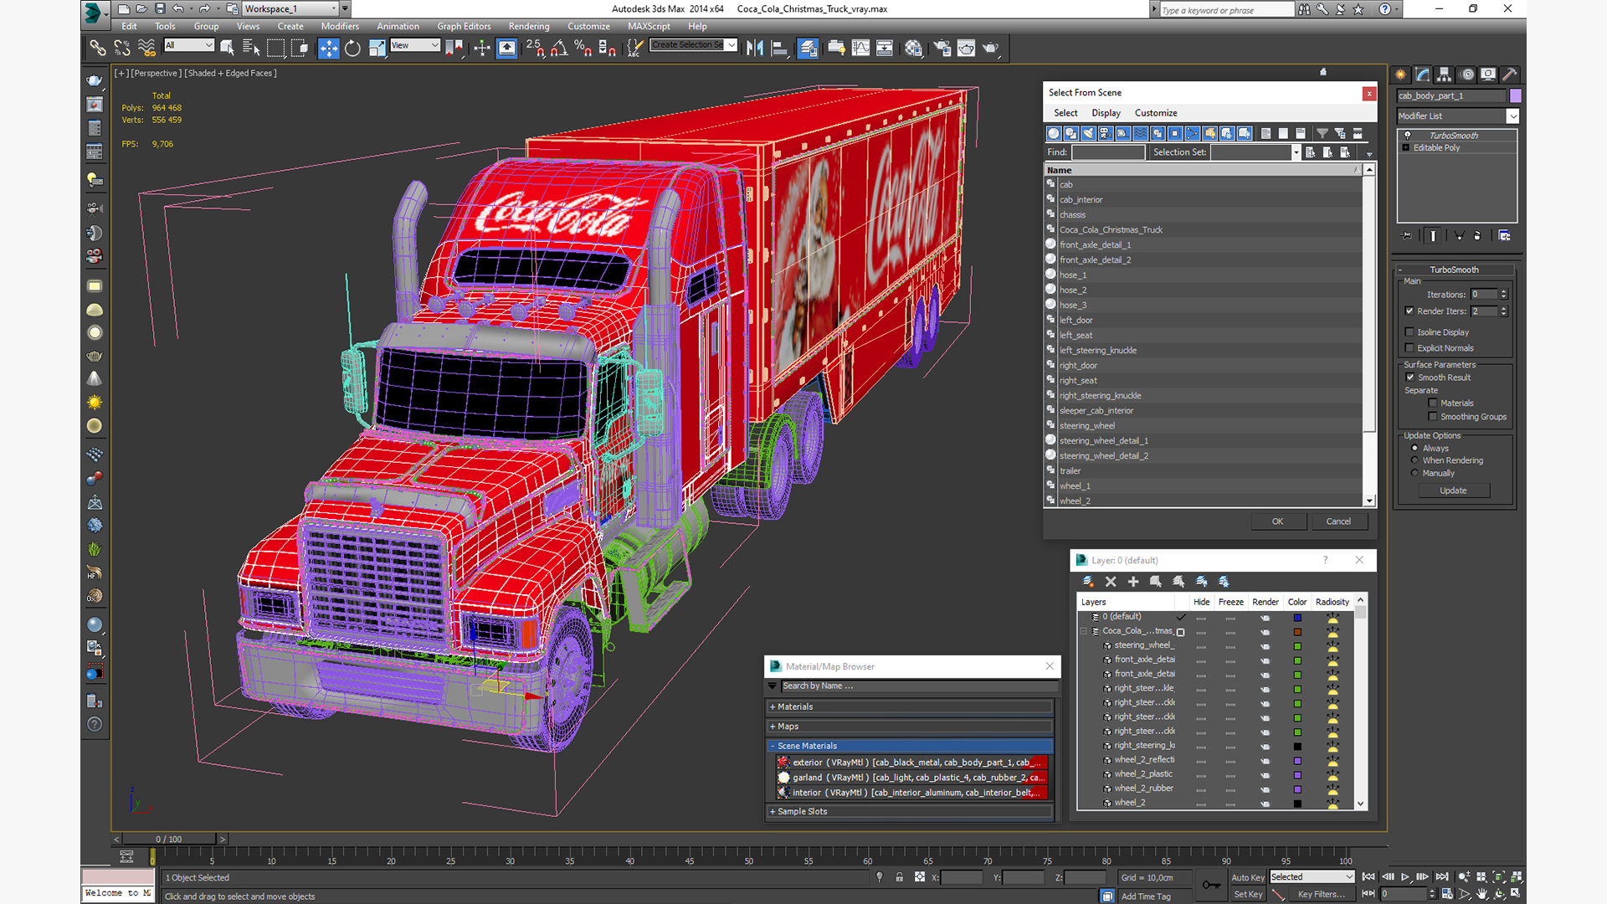Click Create New Layer icon in Layer dialog
1607x904 pixels.
tap(1088, 582)
